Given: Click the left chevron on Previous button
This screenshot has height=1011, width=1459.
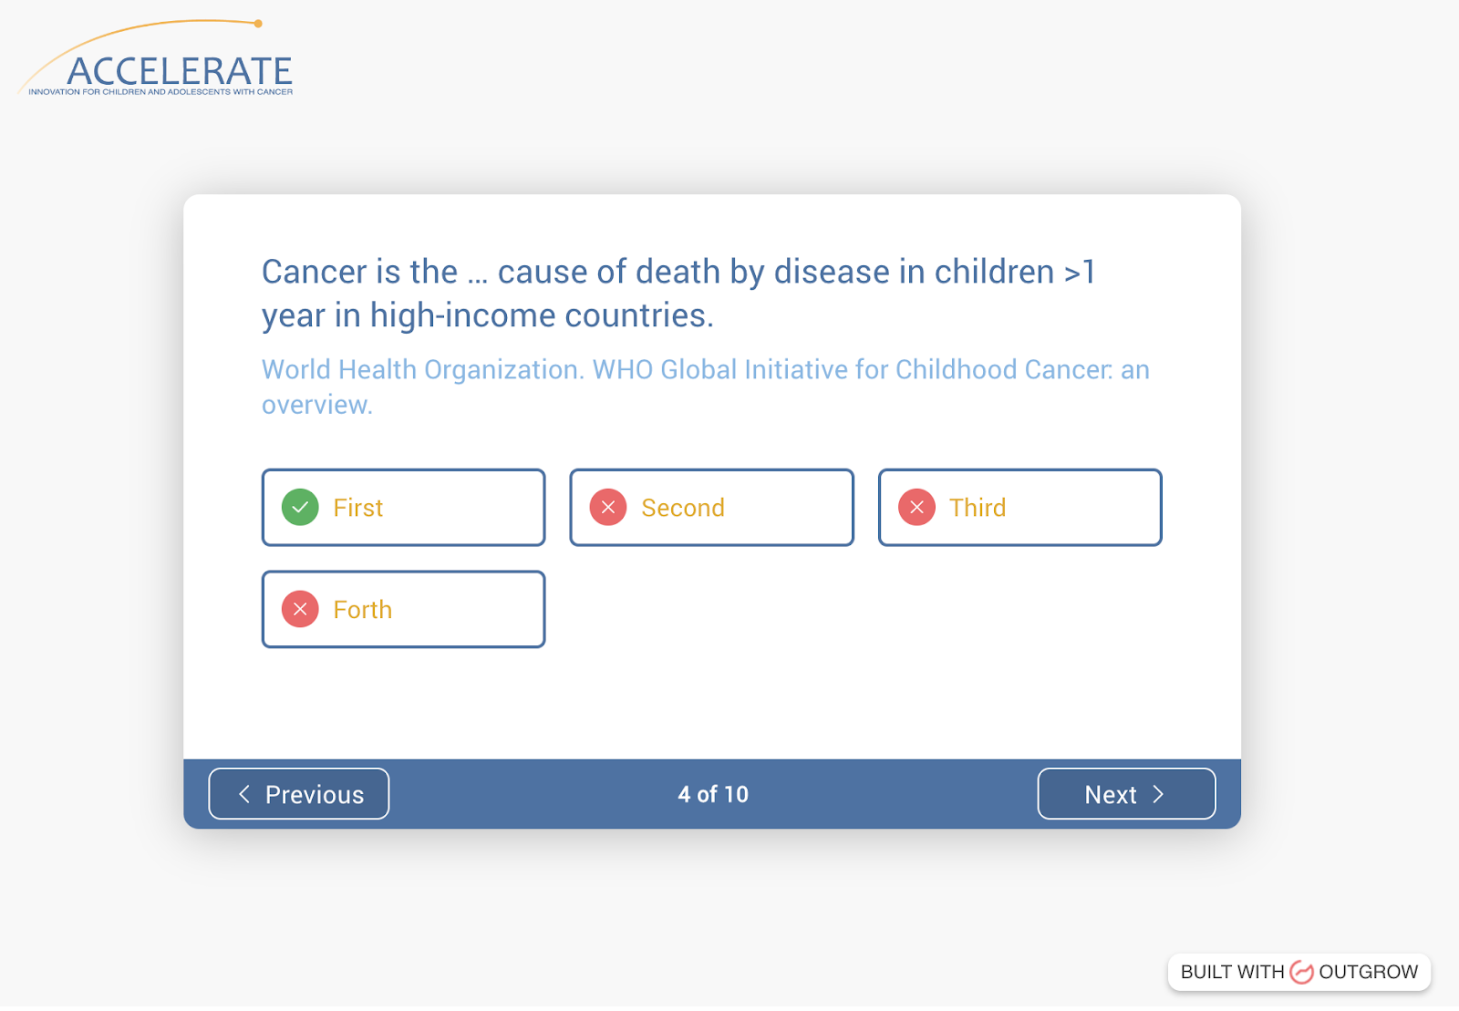Looking at the screenshot, I should tap(244, 794).
